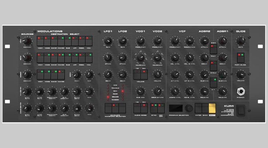Screen dimensions: 268x148
Task: Click the ADSR1 Attack knob
Action: tap(222, 41)
